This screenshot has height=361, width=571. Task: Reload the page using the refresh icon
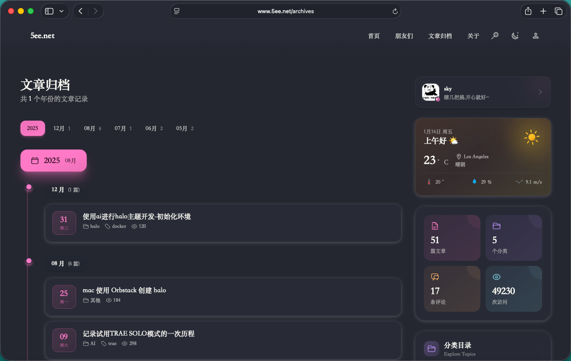[395, 11]
